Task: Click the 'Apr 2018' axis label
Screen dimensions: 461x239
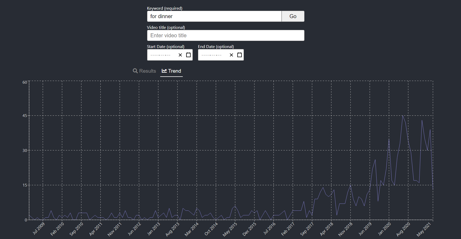Action: [326, 229]
